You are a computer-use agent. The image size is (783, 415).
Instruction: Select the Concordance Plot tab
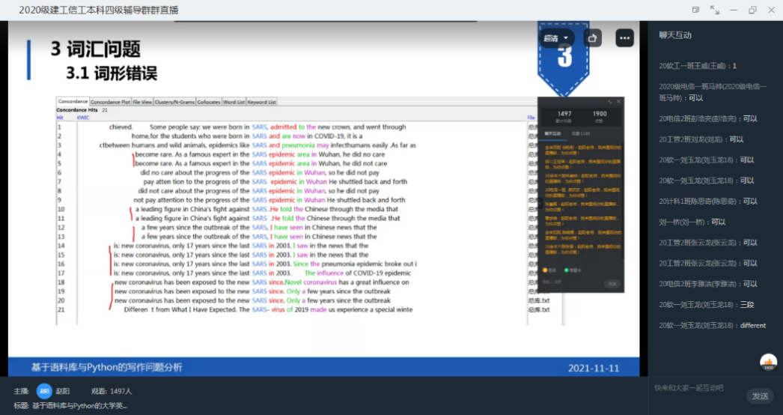[110, 102]
